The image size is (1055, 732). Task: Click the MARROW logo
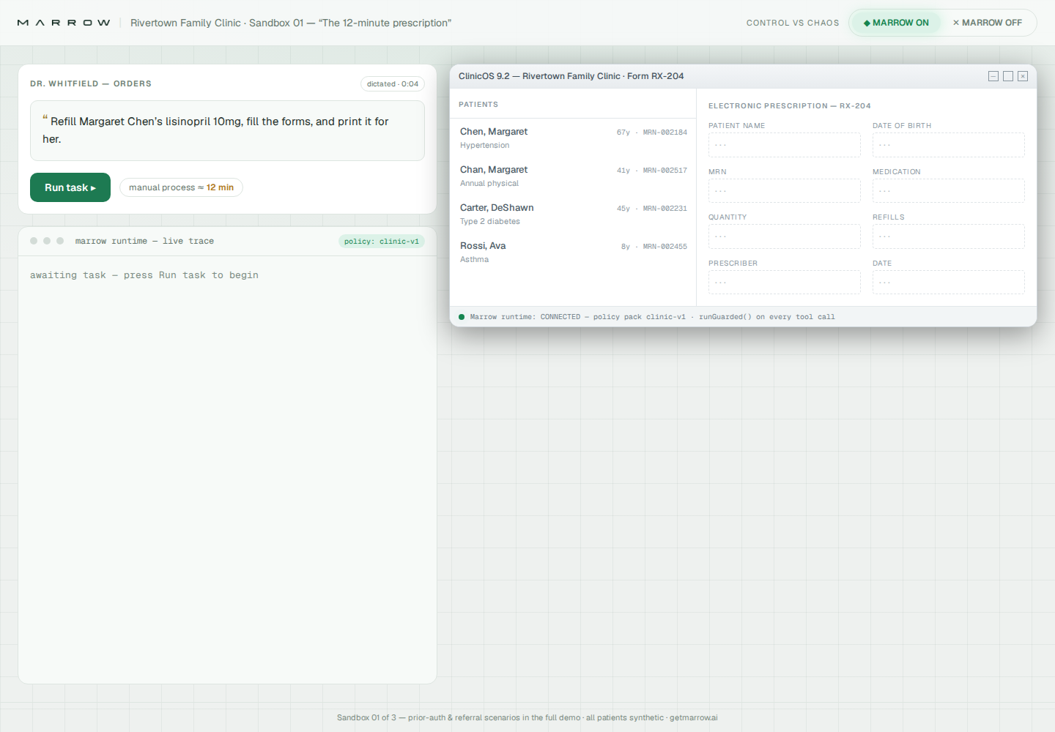[x=64, y=23]
